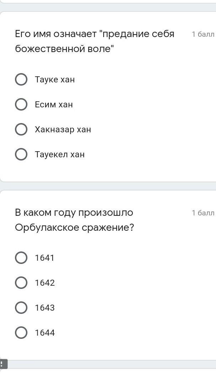
Task: Choose the 1642 radio button
Action: coord(21,283)
